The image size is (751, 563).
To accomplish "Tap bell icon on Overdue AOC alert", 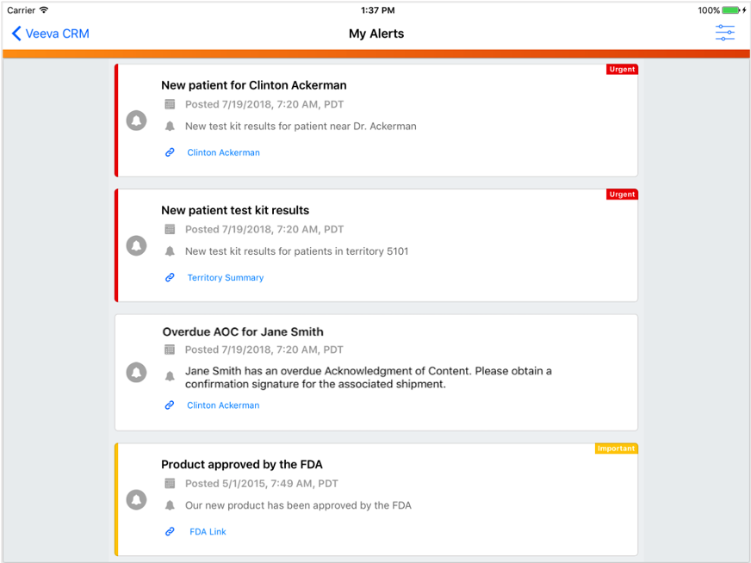I will tap(136, 372).
